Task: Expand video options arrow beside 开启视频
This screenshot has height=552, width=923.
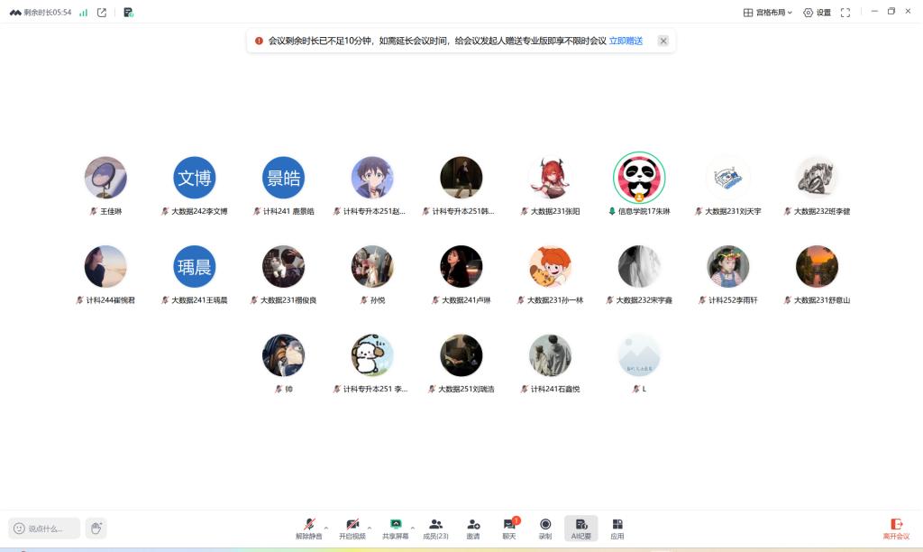Action: tap(369, 527)
